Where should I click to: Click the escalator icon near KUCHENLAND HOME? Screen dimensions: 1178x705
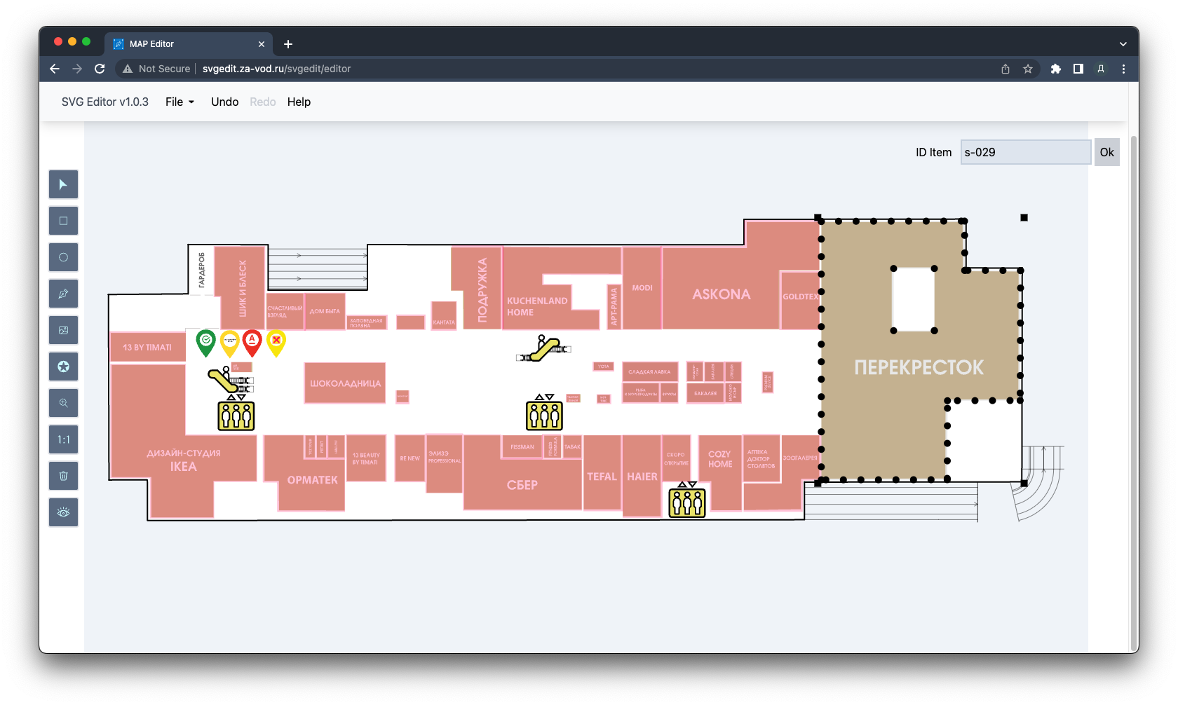pyautogui.click(x=543, y=348)
